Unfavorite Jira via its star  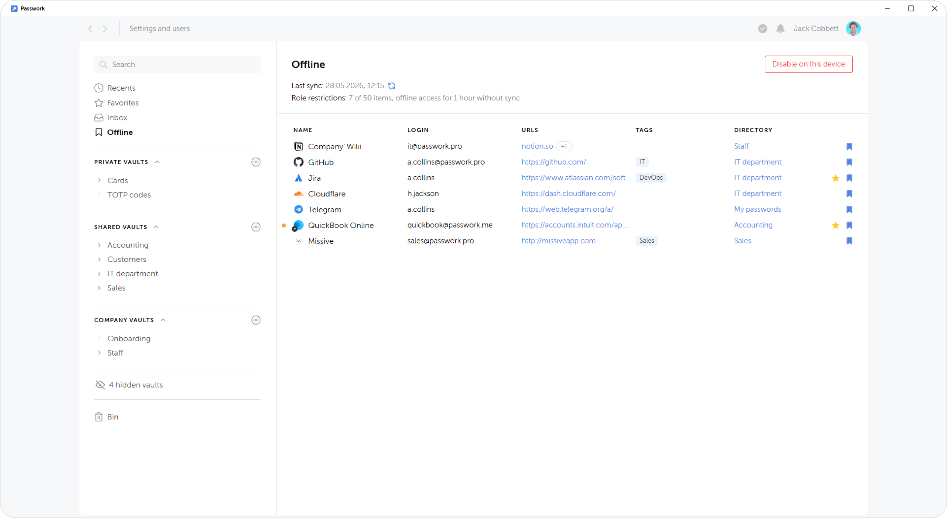coord(835,178)
